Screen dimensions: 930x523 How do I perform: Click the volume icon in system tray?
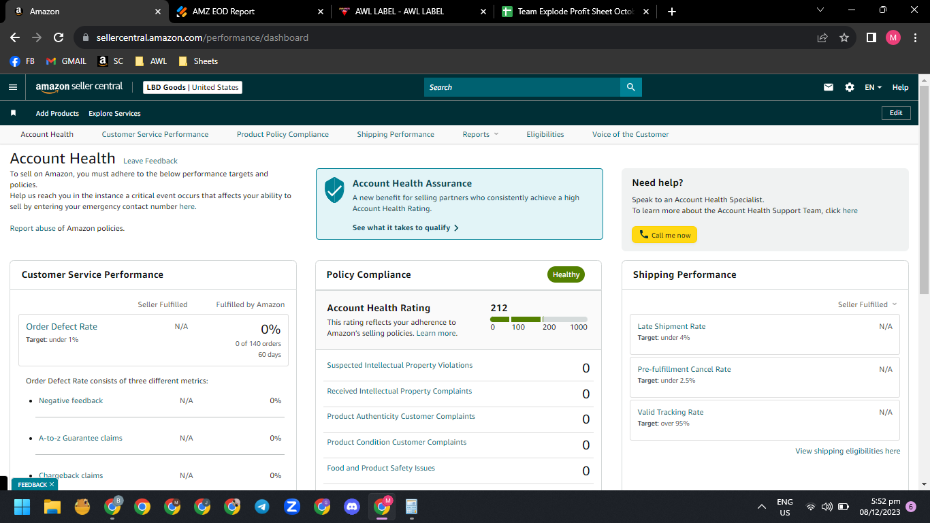click(827, 507)
